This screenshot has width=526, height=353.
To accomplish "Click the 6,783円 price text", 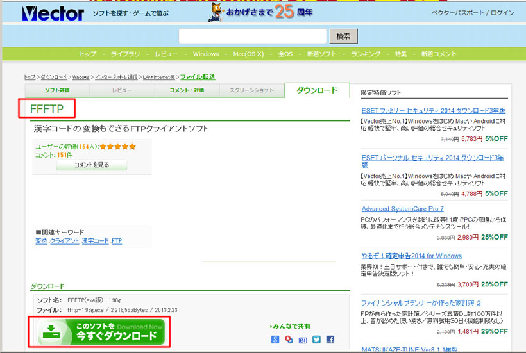I will click(471, 138).
